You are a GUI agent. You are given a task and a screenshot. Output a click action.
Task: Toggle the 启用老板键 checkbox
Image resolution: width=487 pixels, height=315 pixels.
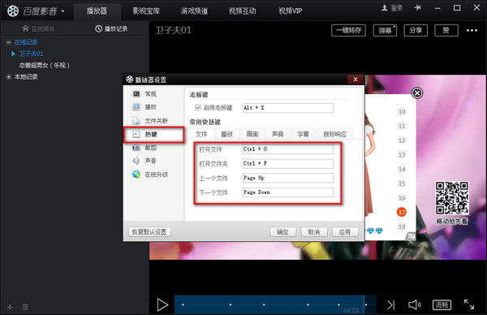[197, 108]
